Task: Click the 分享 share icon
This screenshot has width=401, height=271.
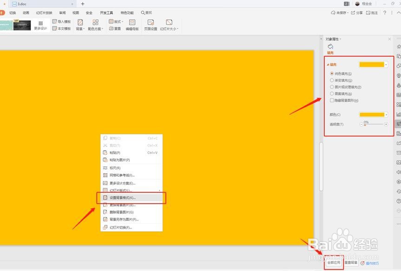Action: 353,13
